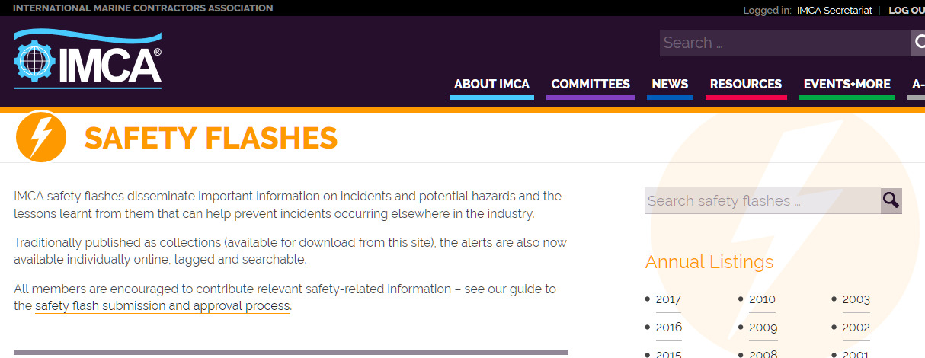Viewport: 925px width, 358px height.
Task: Click the Safety Flashes page heading
Action: [x=210, y=138]
